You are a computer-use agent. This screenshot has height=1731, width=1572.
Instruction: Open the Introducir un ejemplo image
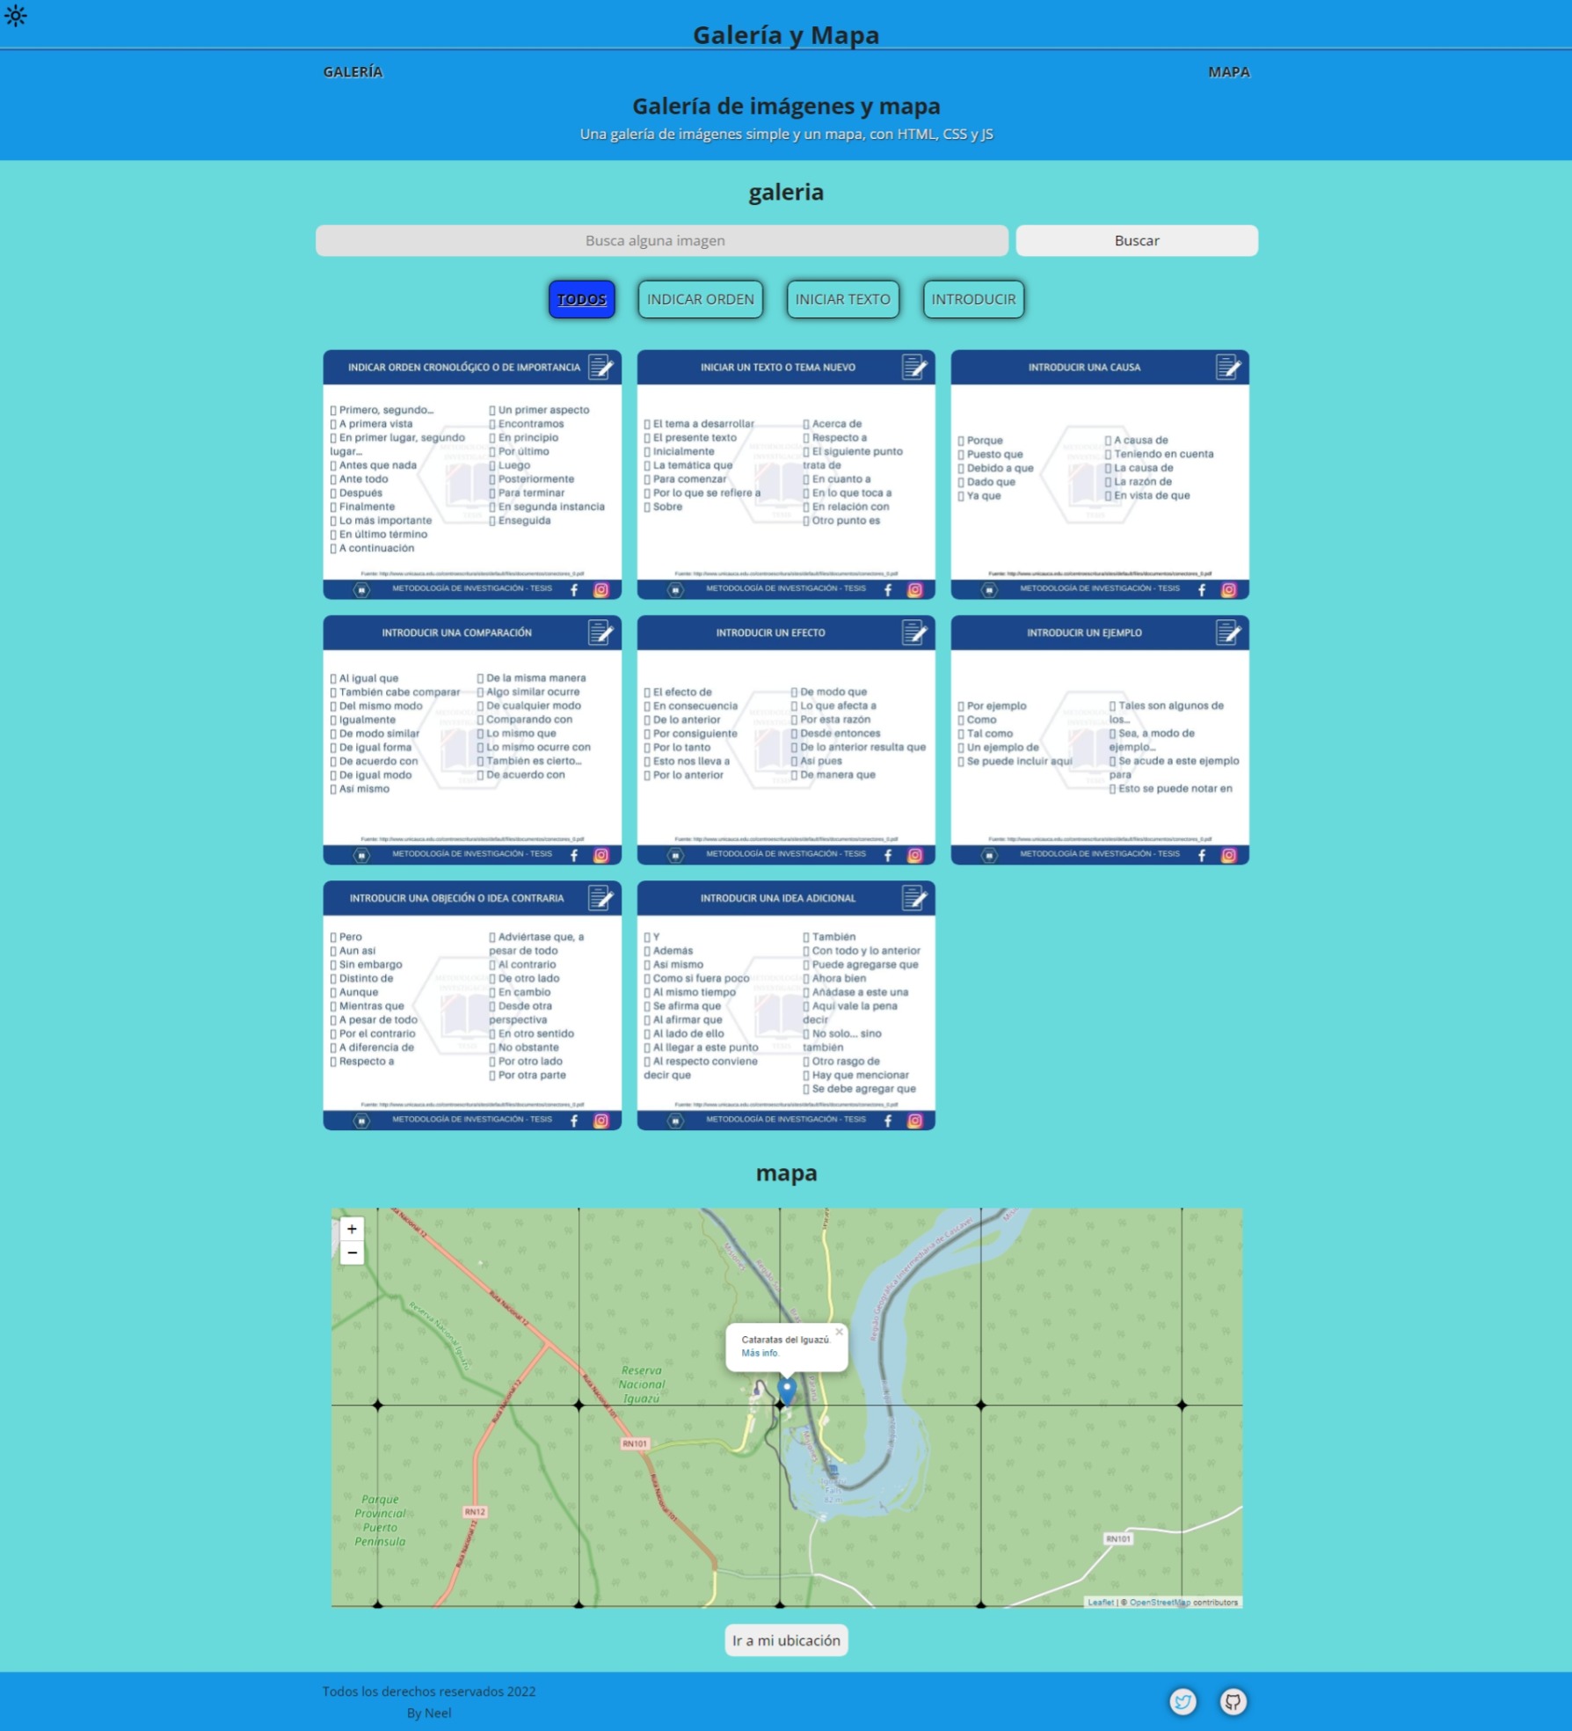(x=1100, y=740)
